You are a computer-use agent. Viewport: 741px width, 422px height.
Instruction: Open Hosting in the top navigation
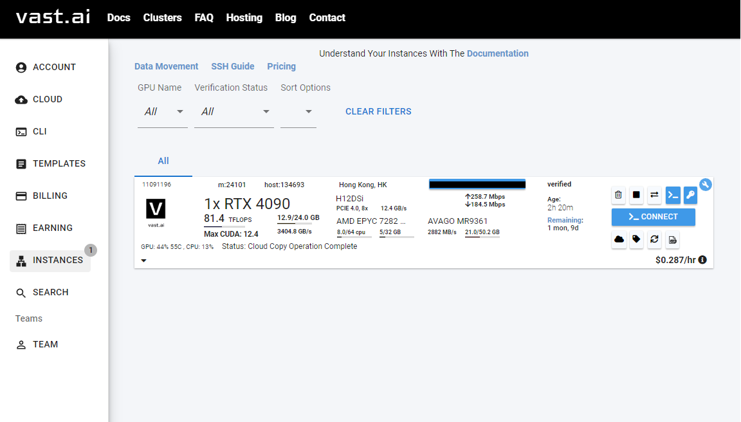pyautogui.click(x=244, y=17)
